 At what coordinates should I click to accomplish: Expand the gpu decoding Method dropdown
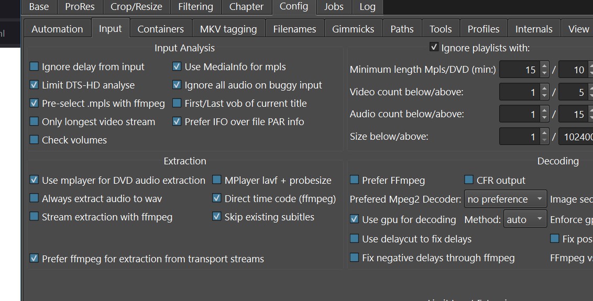point(525,220)
